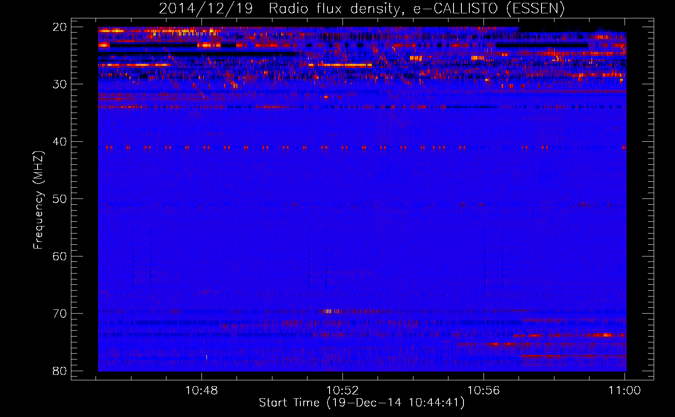The height and width of the screenshot is (417, 675).
Task: Click the 80 frequency tick label
Action: pos(60,371)
